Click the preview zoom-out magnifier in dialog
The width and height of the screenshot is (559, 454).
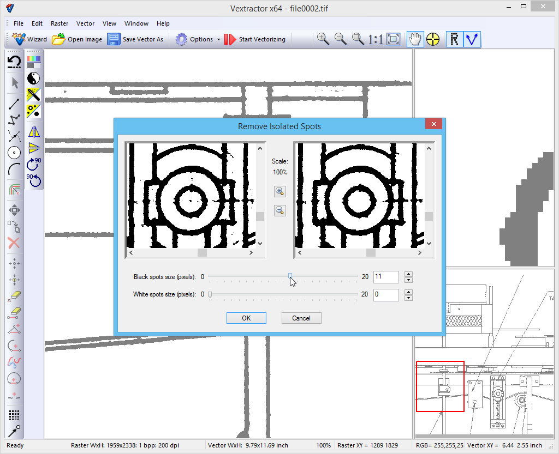tap(279, 210)
